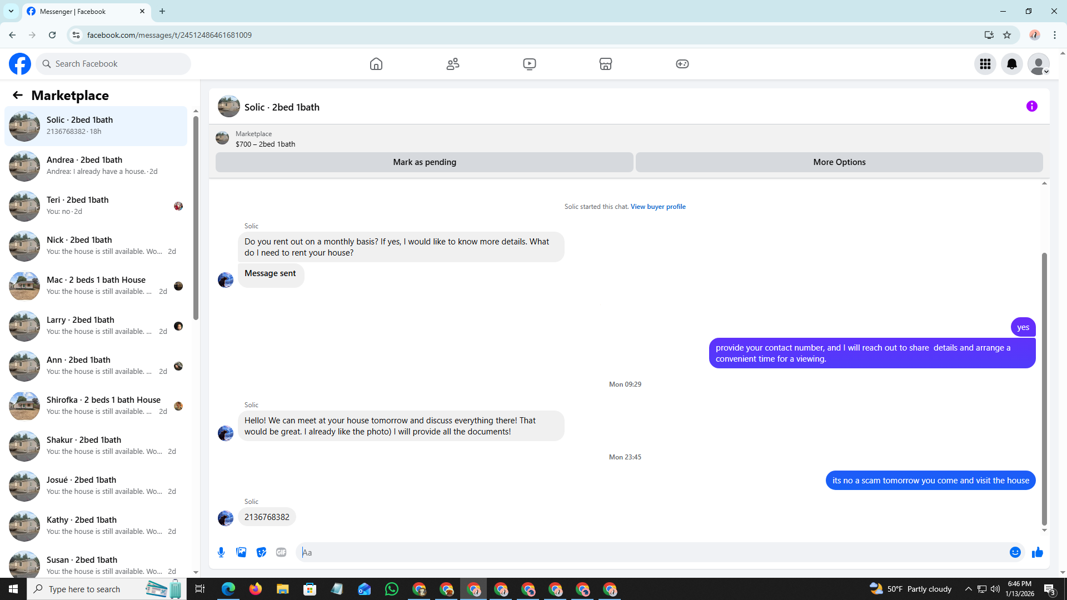The width and height of the screenshot is (1067, 600).
Task: Go to Marketplace tab in top navigation
Action: click(x=605, y=64)
